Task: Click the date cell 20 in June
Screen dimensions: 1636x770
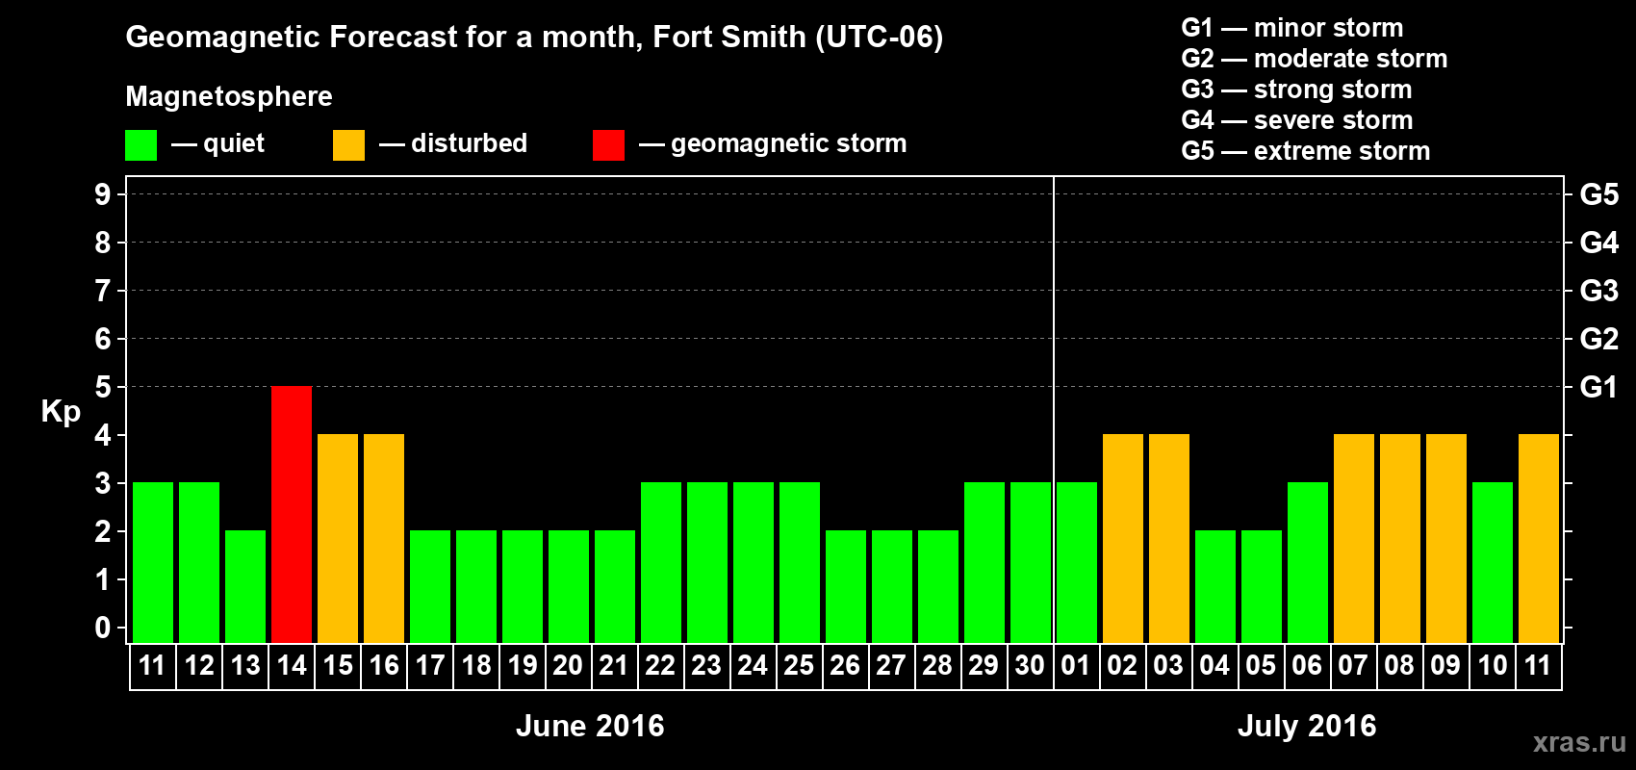Action: 569,666
